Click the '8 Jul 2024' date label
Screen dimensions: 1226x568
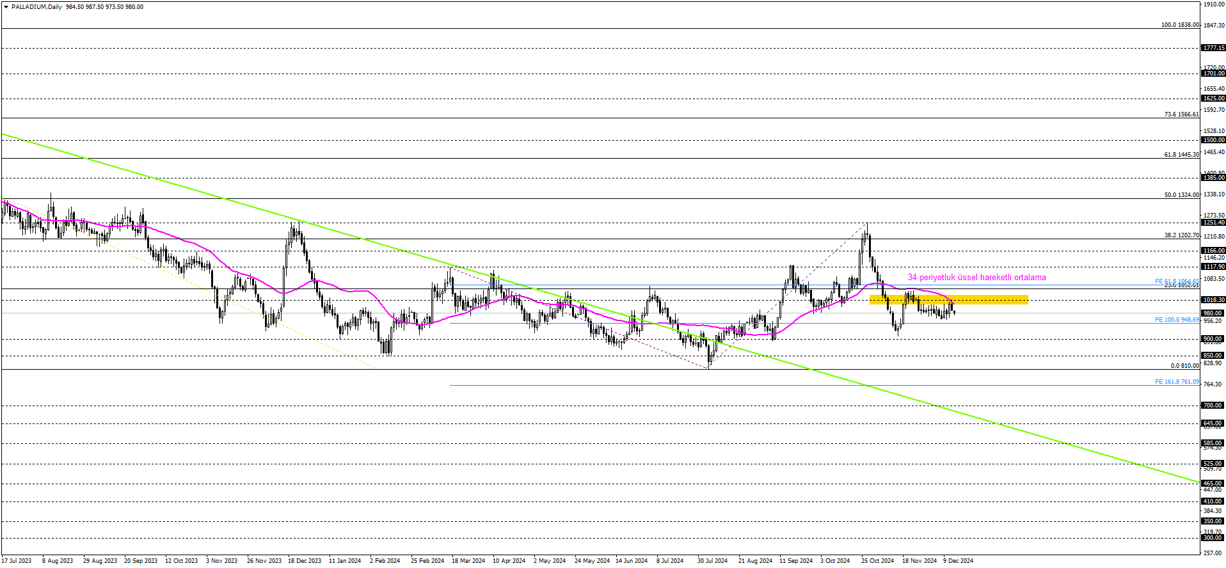click(670, 561)
